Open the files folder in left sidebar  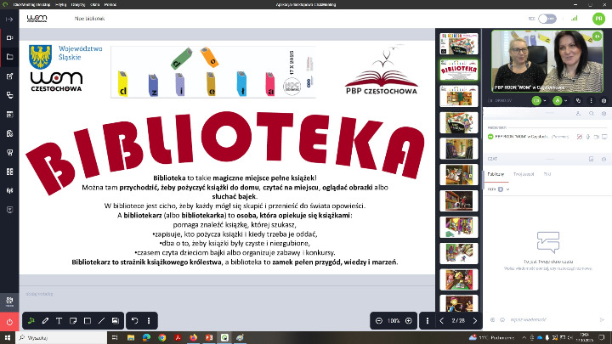(x=9, y=57)
